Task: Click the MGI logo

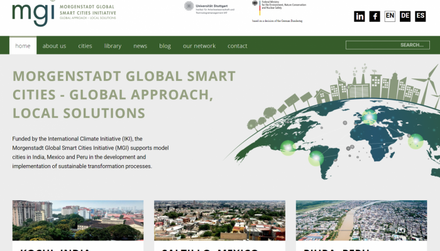Action: (x=64, y=13)
